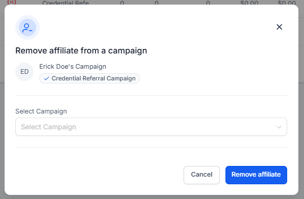Screen dimensions: 304x199
Task: Expand campaign list via the chevron arrow
Action: click(x=279, y=127)
